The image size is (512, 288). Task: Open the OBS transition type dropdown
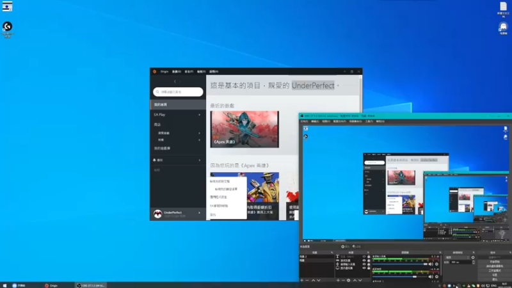[457, 257]
